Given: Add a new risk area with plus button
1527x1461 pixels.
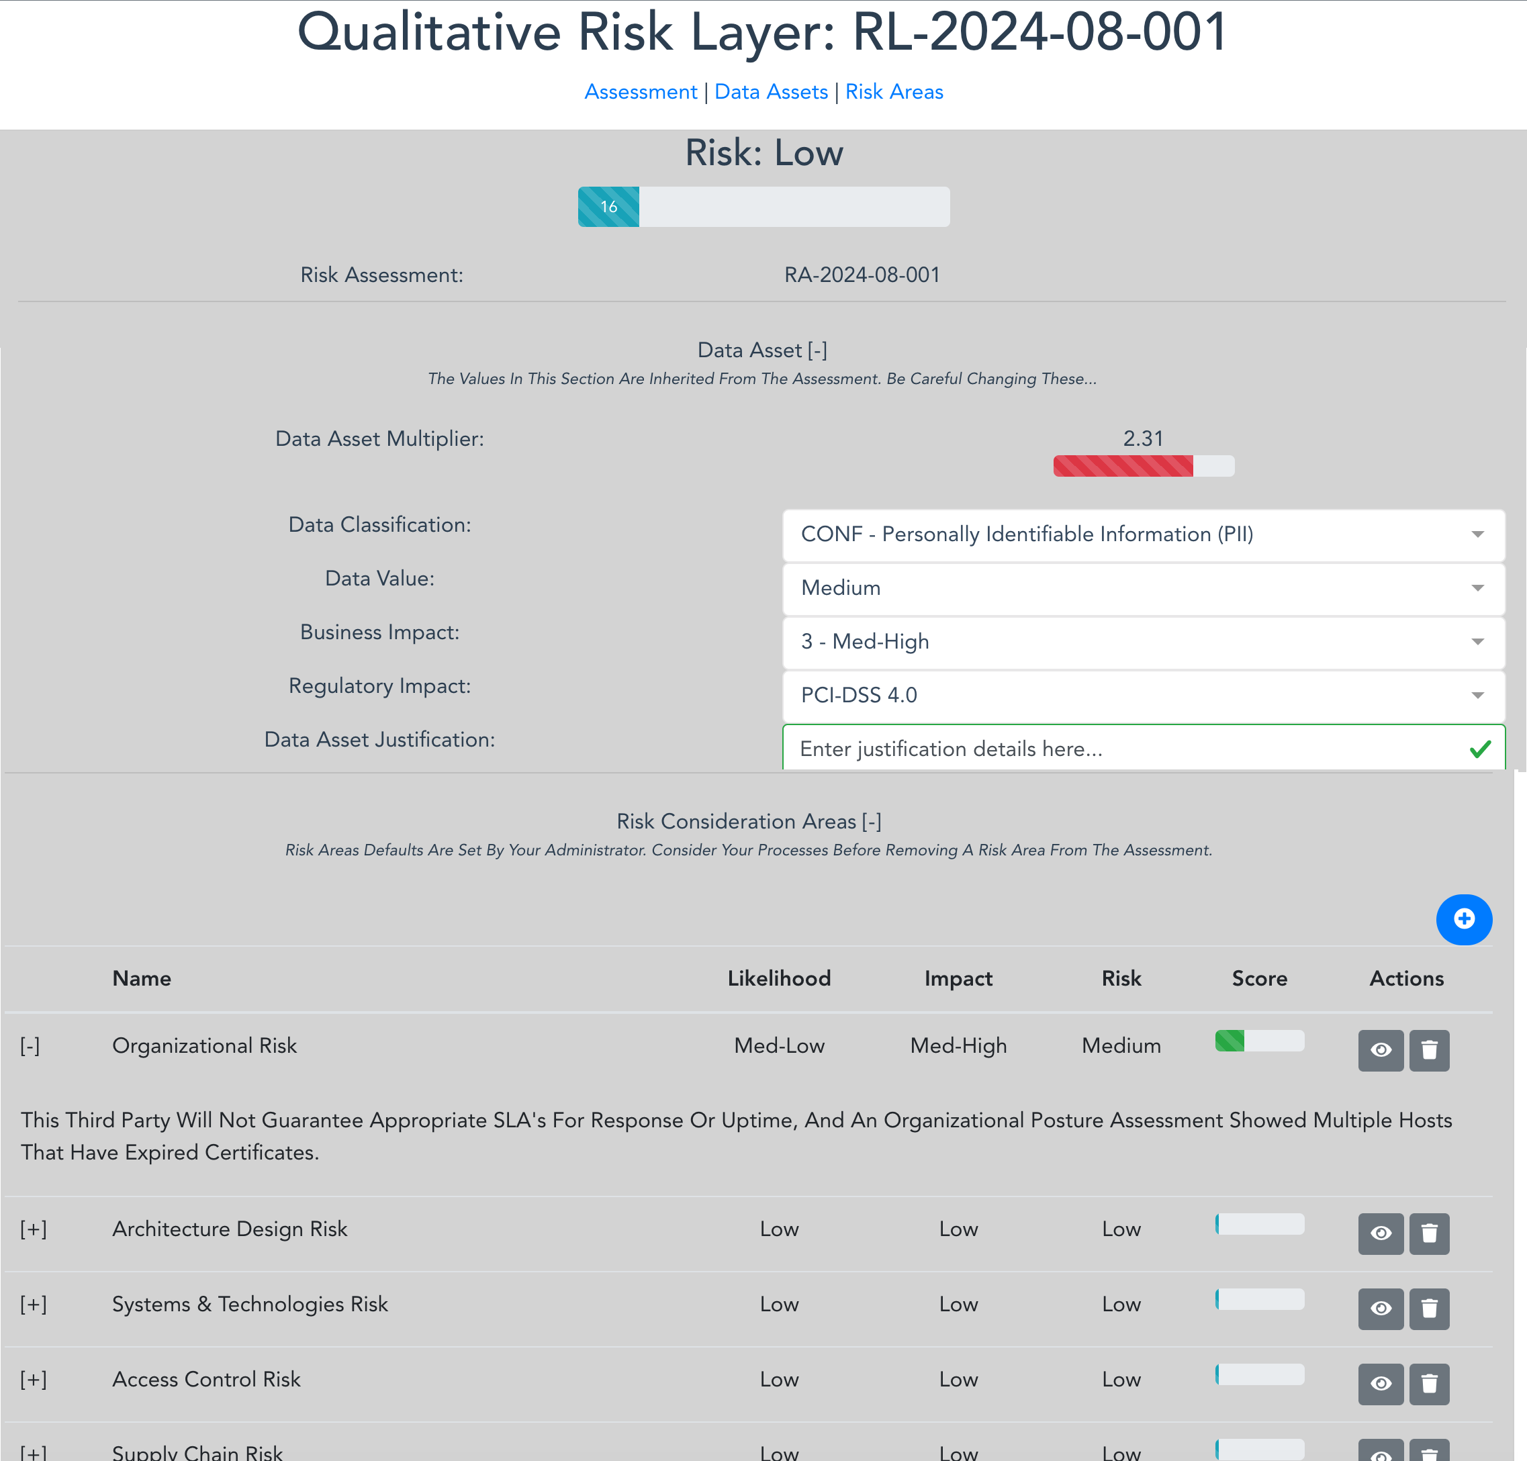Looking at the screenshot, I should click(1464, 919).
